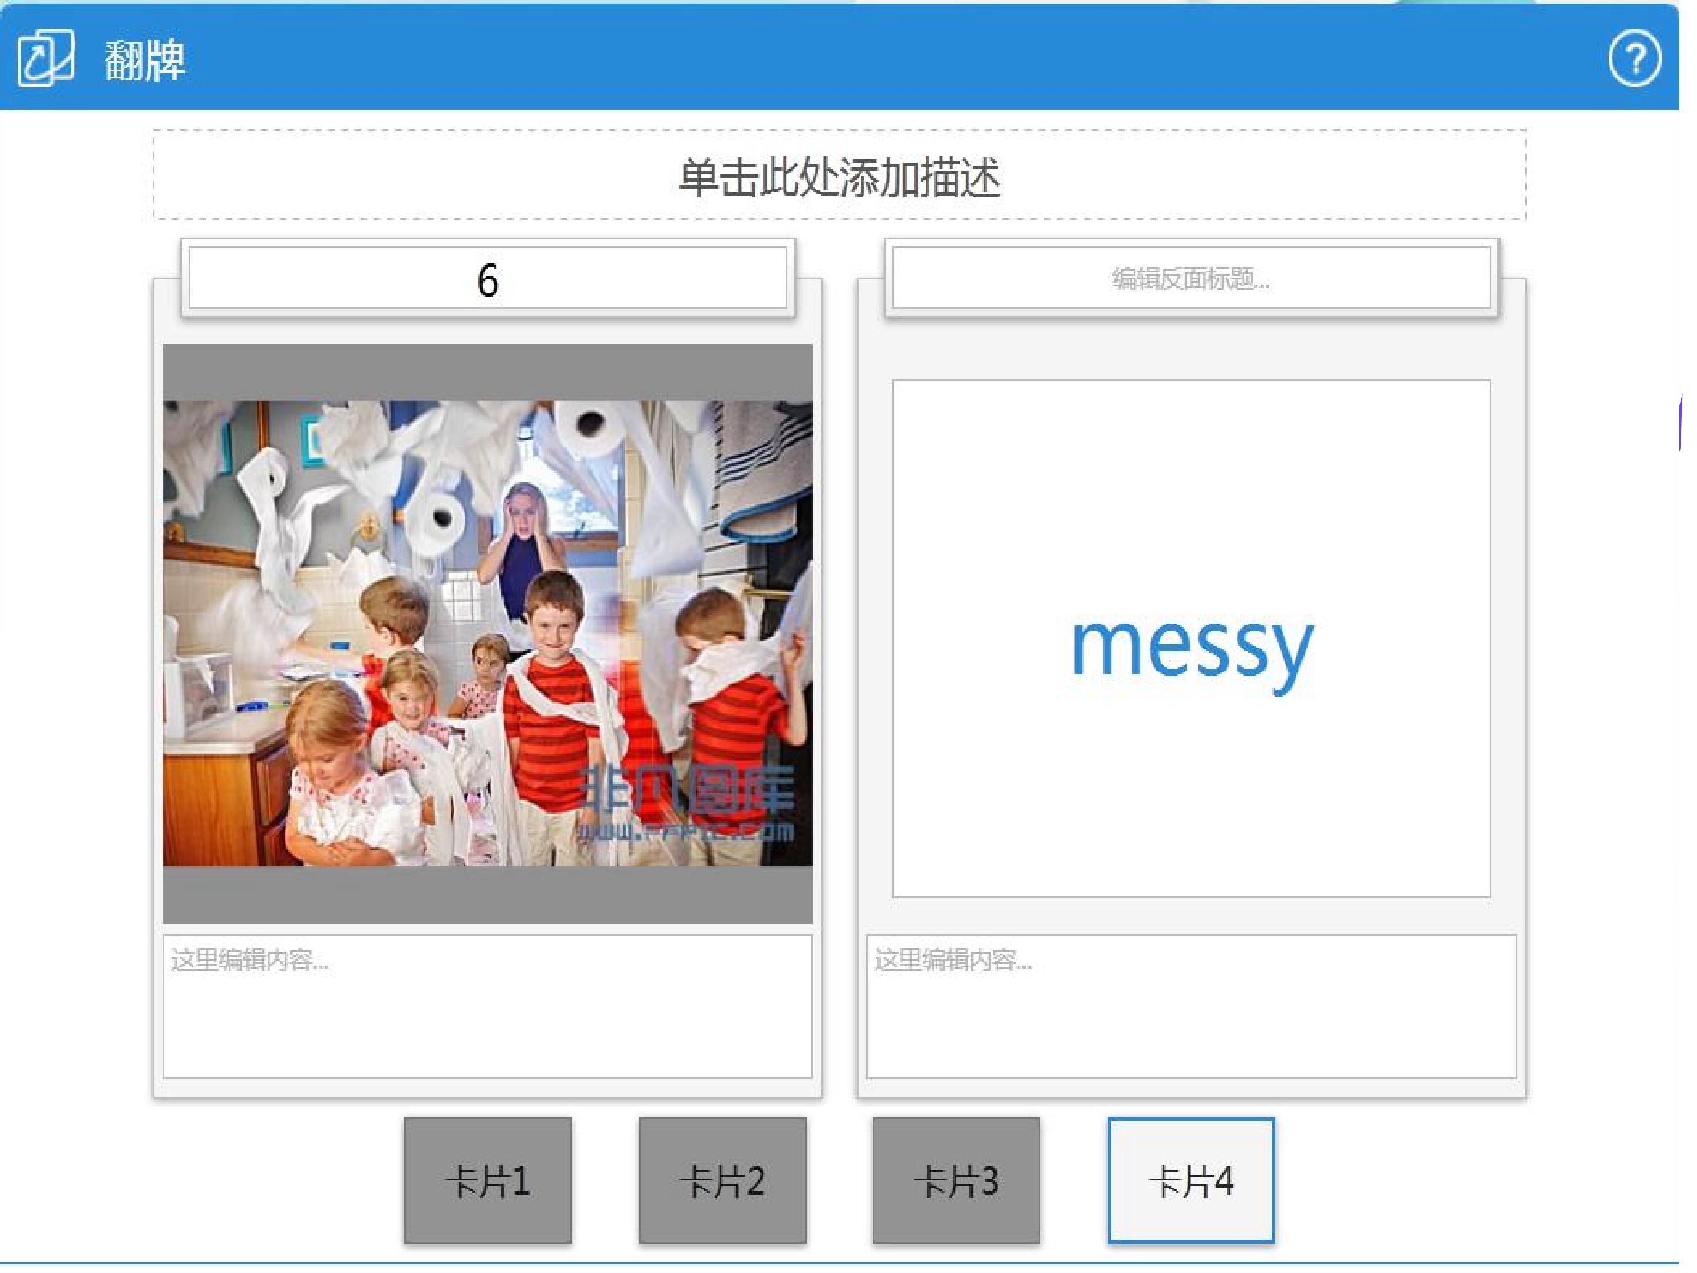Open the 卡片3 card tab
The width and height of the screenshot is (1697, 1273).
point(957,1180)
